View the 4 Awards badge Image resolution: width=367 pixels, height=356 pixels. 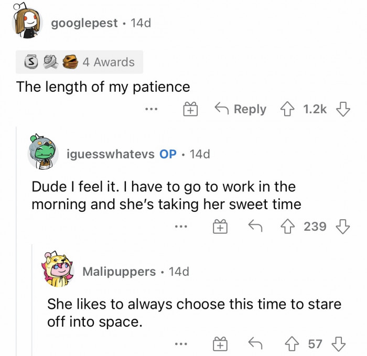[x=78, y=62]
